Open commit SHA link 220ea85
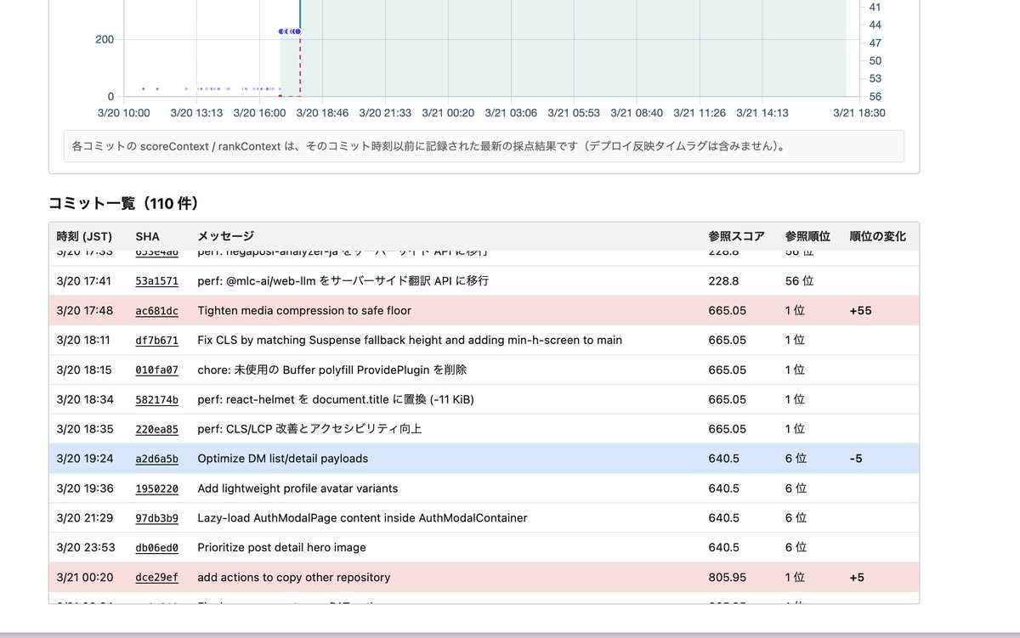The width and height of the screenshot is (1020, 638). (x=156, y=429)
